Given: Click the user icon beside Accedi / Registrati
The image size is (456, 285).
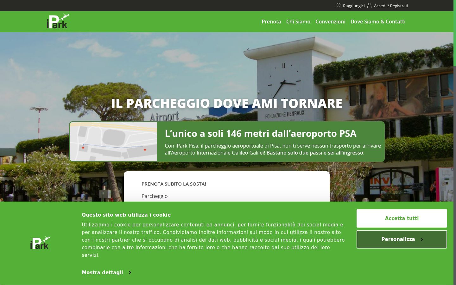Looking at the screenshot, I should coord(369,5).
